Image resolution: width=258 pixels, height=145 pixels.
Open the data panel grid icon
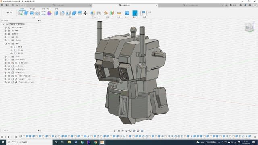pos(2,5)
